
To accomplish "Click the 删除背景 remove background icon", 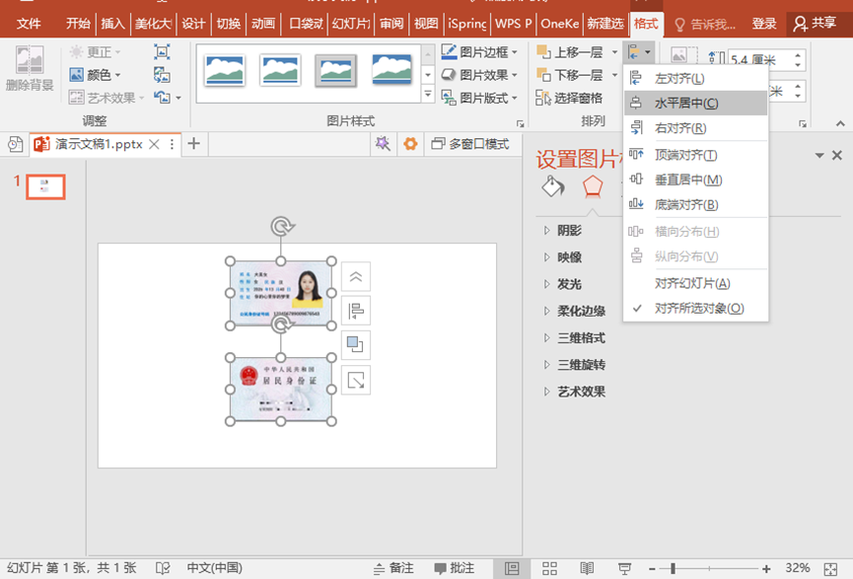I will tap(30, 69).
